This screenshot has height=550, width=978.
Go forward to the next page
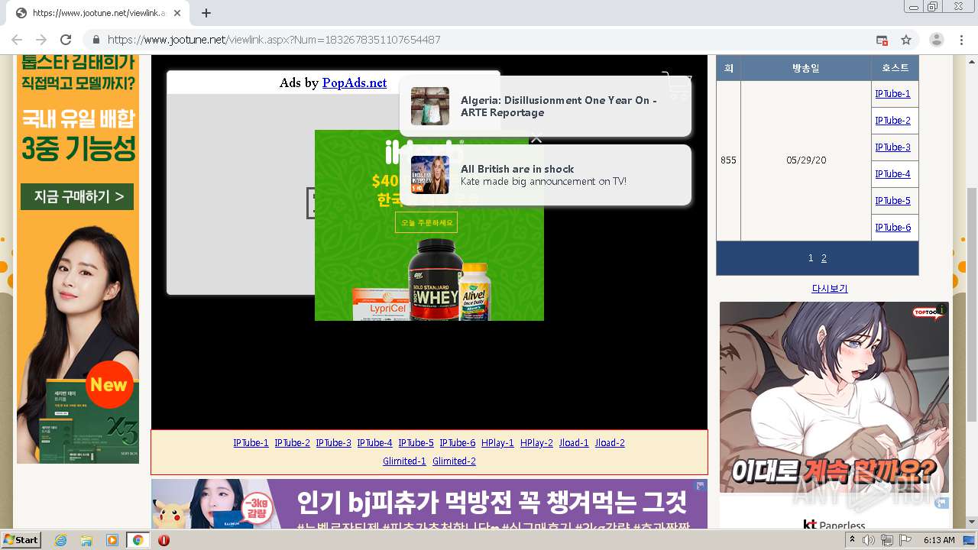click(x=41, y=40)
